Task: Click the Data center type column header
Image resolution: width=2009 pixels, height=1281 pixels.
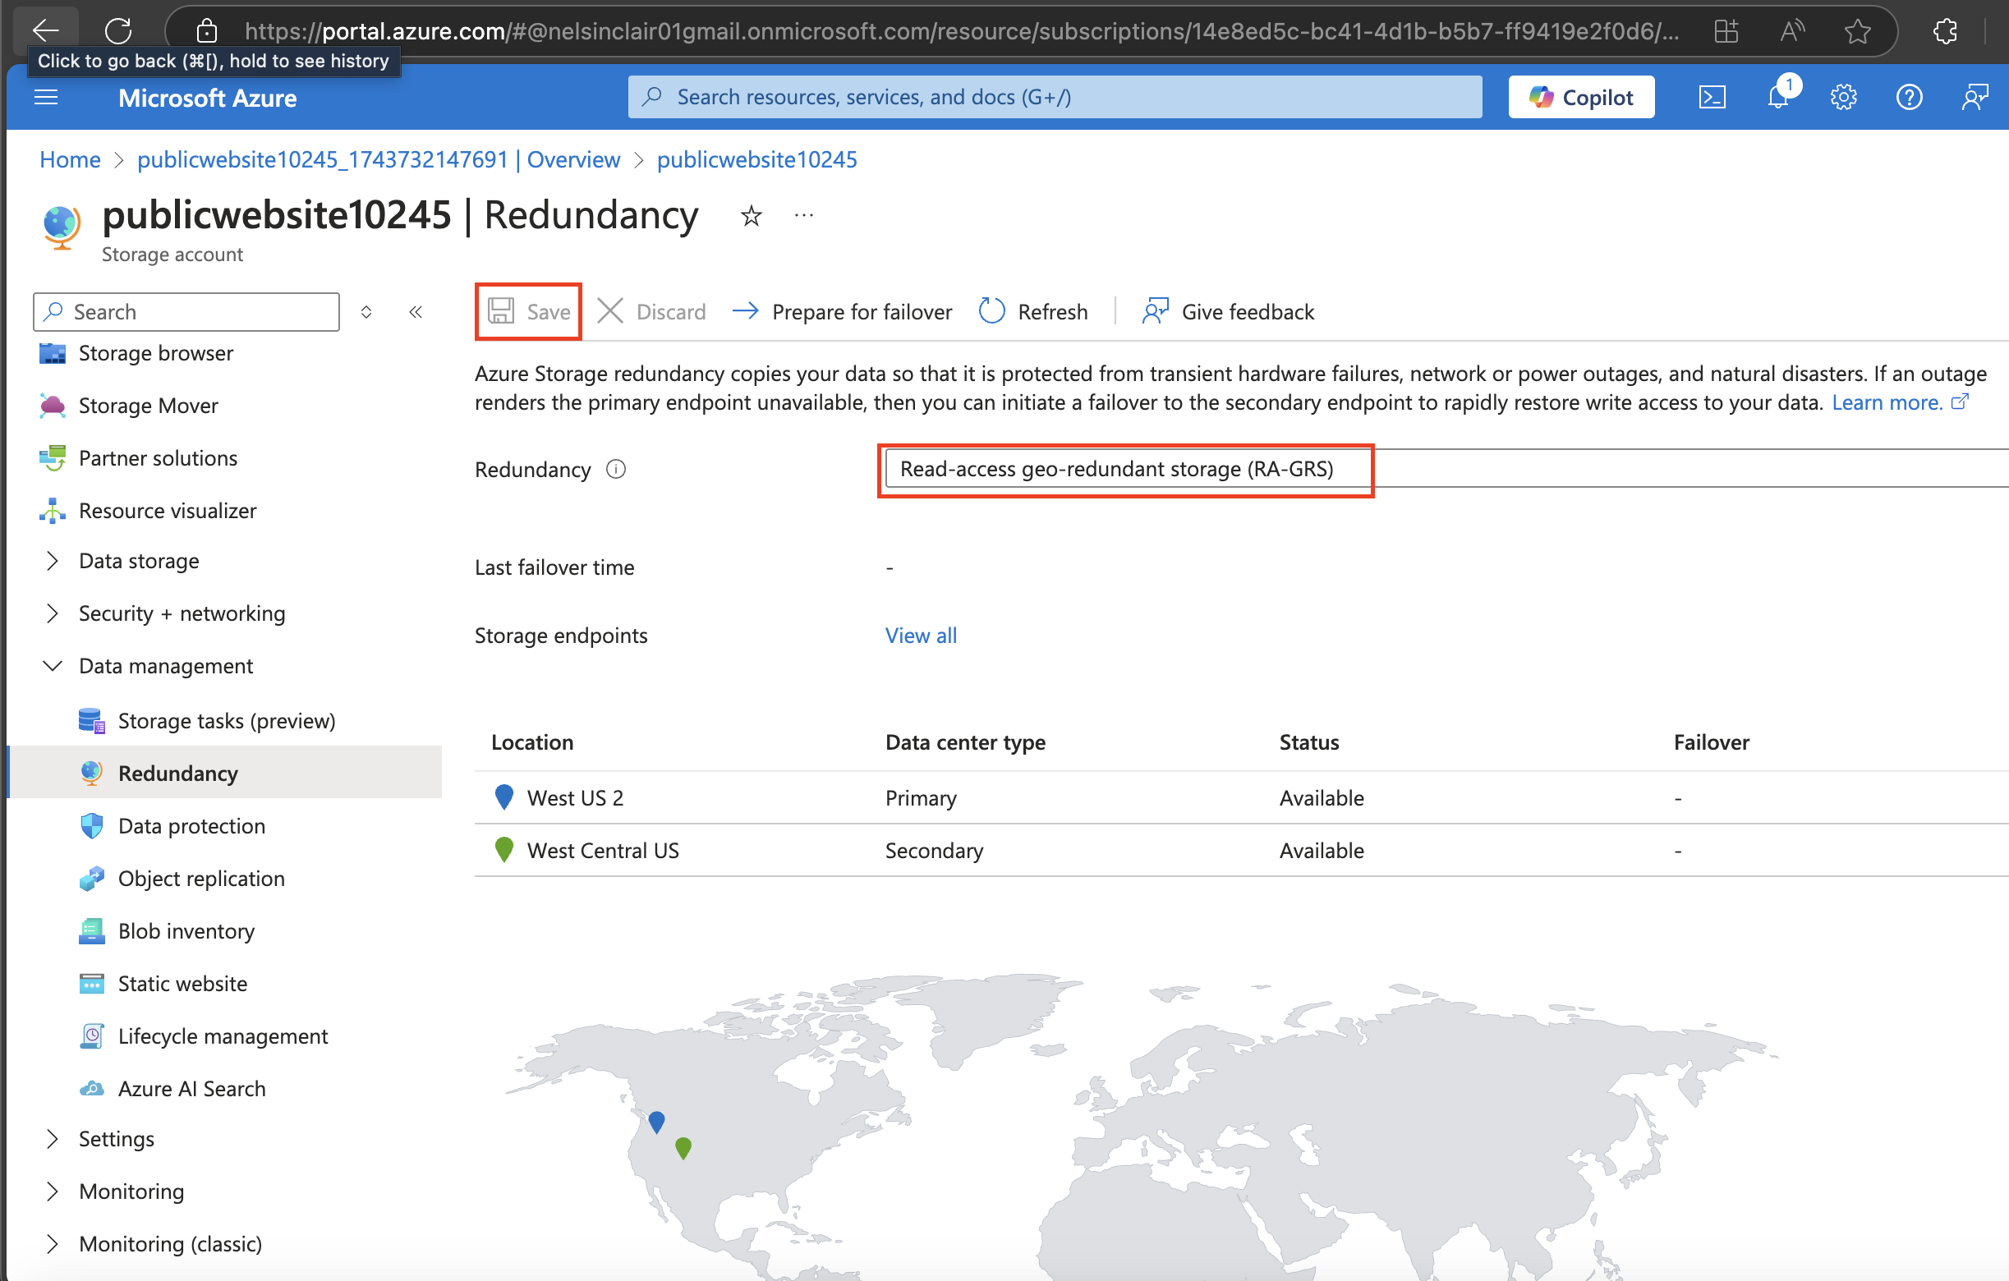Action: (965, 742)
